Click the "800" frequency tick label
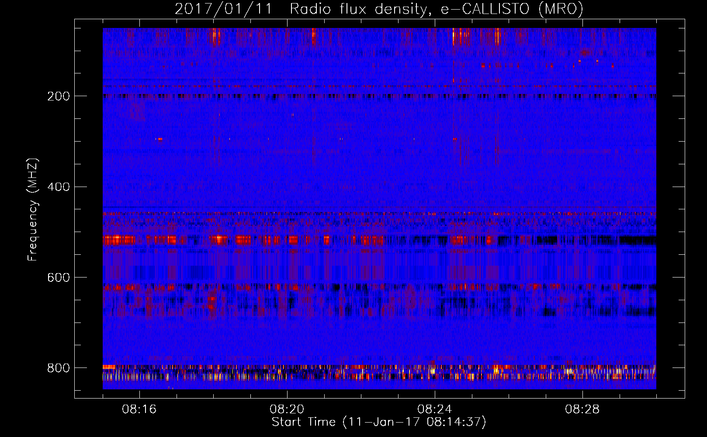Viewport: 707px width, 437px height. coord(59,368)
